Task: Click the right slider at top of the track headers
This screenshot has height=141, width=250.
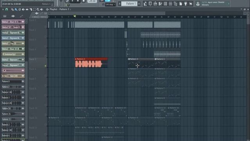Action: click(44, 17)
